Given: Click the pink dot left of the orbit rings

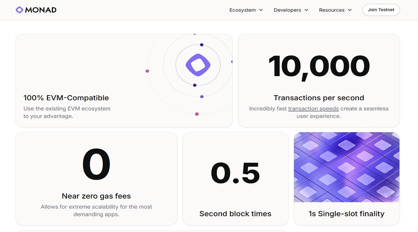Looking at the screenshot, I should 147,71.
